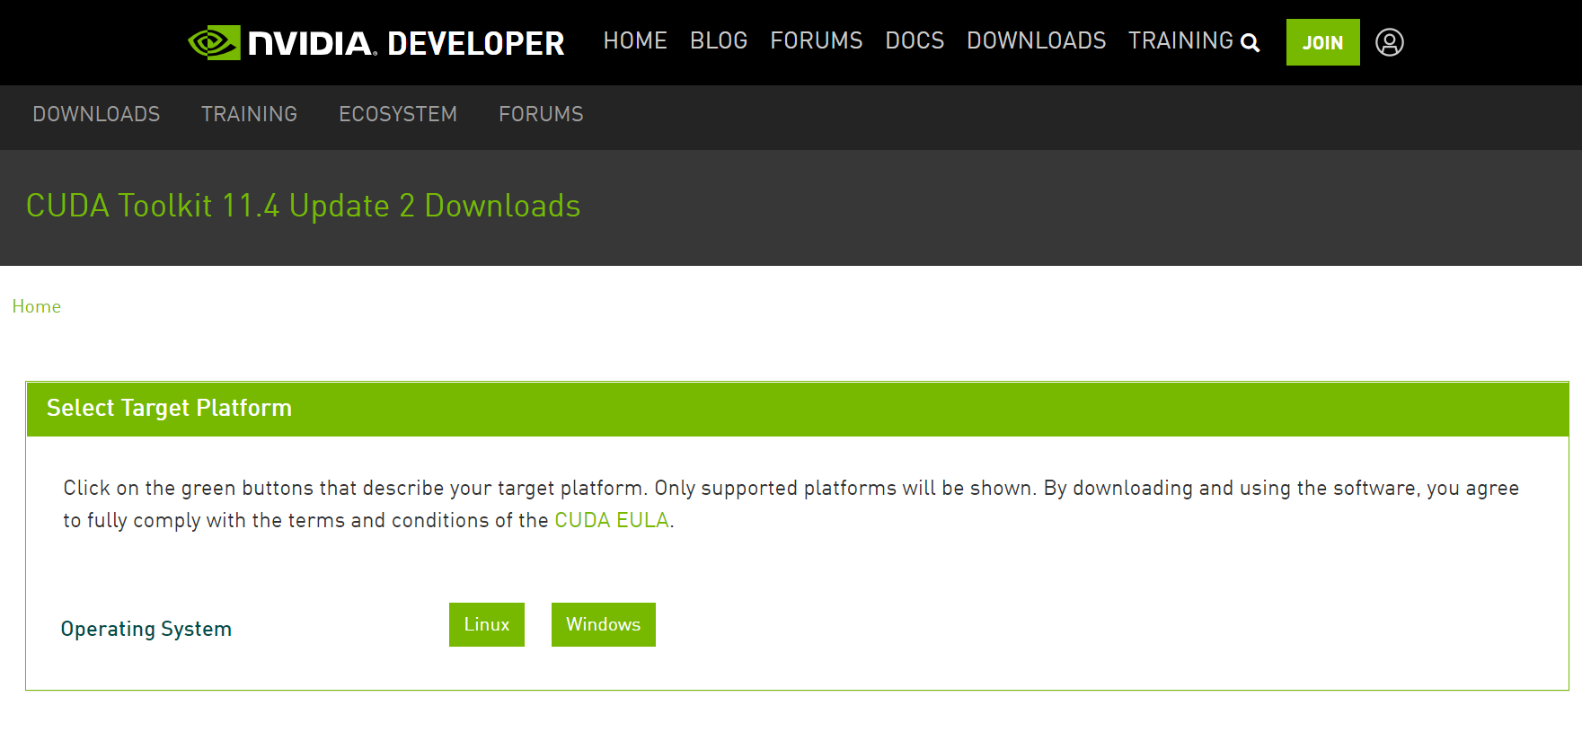
Task: Select FORUMS in the gray sub-navigation bar
Action: coord(541,114)
